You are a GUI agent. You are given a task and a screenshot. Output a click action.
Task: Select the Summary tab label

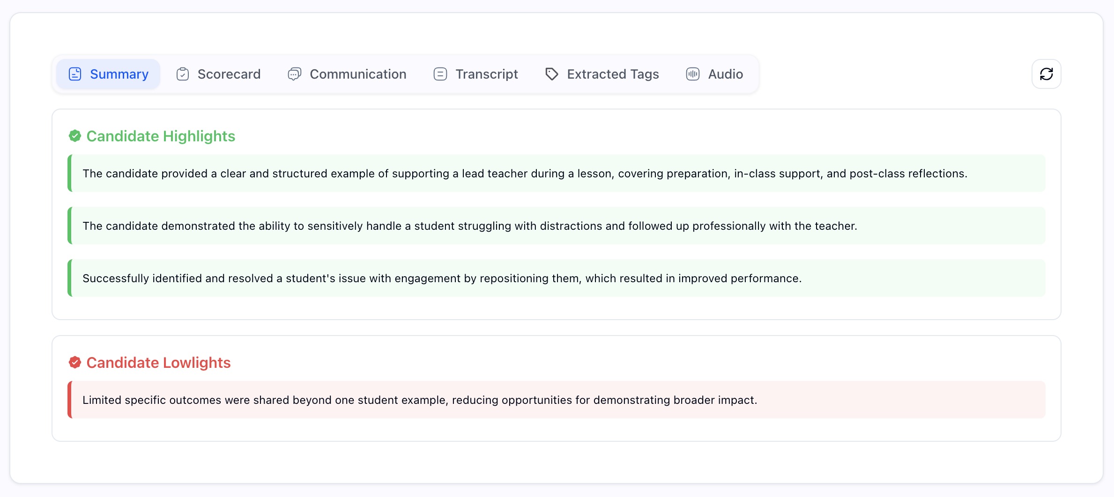(119, 74)
